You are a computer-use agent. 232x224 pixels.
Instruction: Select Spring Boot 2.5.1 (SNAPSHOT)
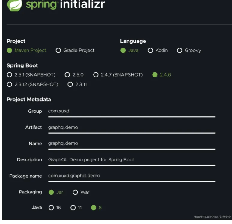tap(10, 75)
